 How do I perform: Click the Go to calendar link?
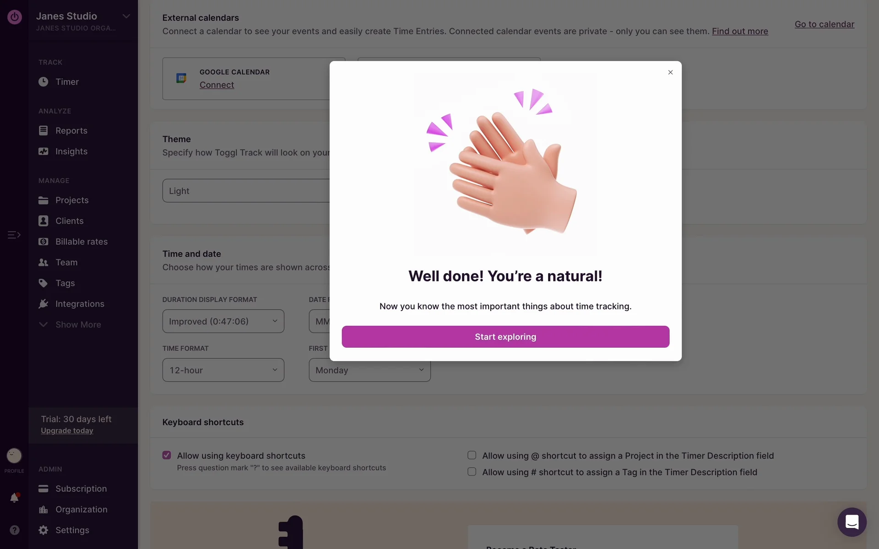click(x=824, y=24)
